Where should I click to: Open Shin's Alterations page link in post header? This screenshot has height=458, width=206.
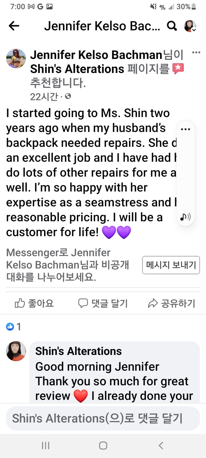(x=77, y=69)
